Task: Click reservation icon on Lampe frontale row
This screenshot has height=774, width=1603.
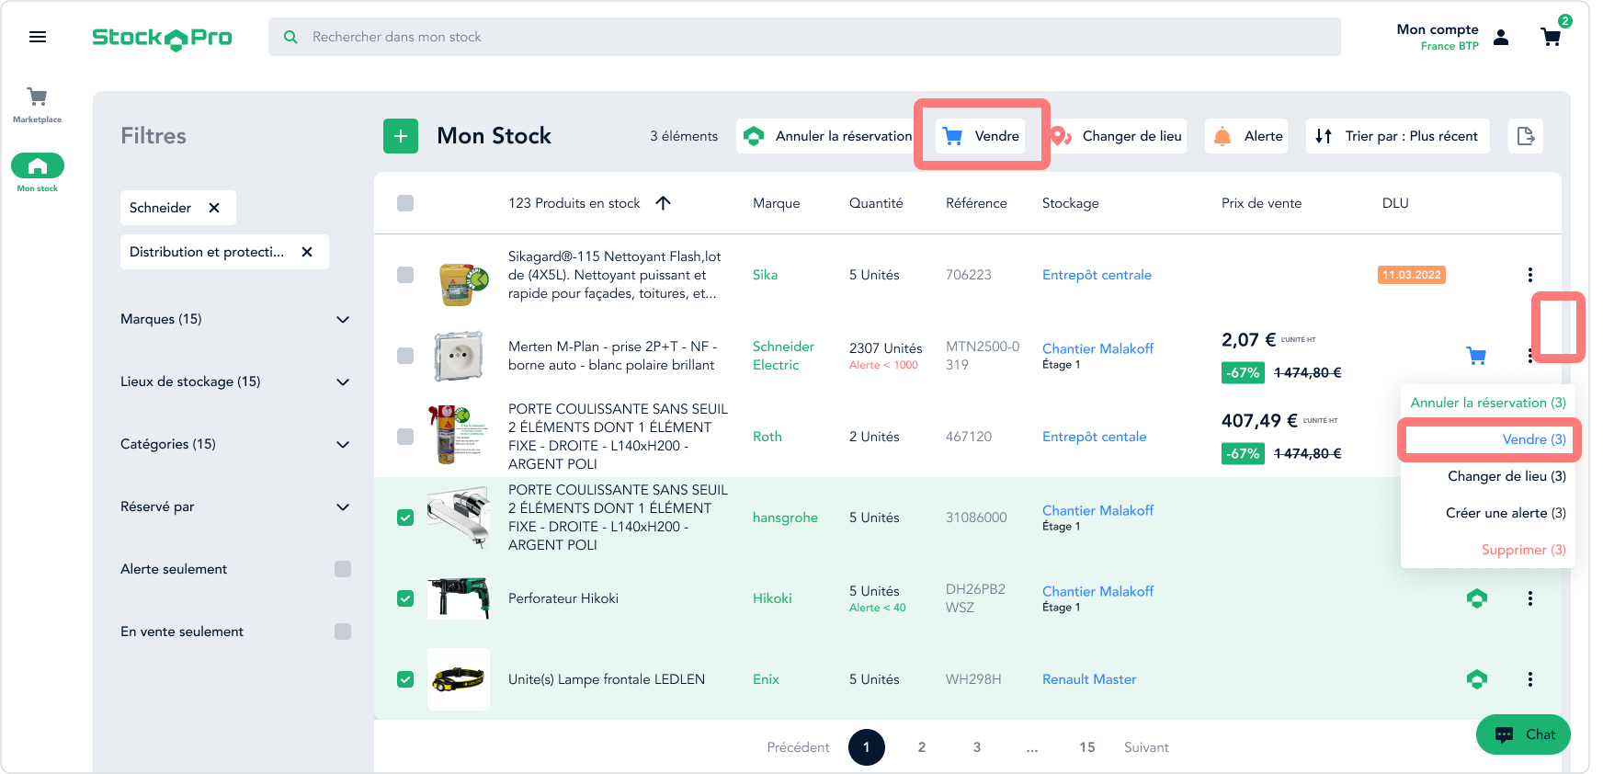Action: (x=1477, y=679)
